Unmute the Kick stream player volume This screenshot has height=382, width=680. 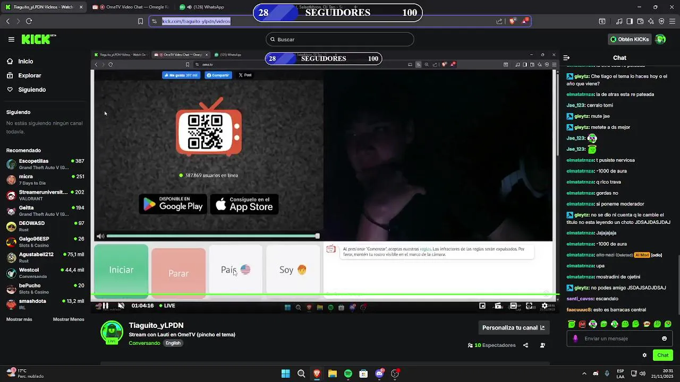click(x=121, y=306)
